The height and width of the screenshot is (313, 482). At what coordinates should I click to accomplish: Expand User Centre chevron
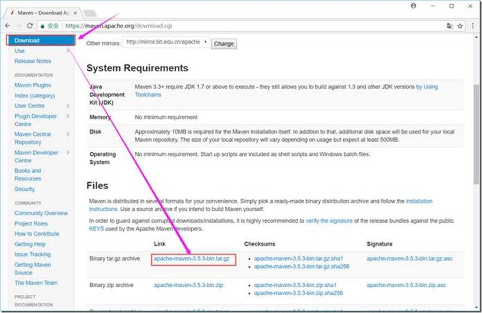point(68,106)
